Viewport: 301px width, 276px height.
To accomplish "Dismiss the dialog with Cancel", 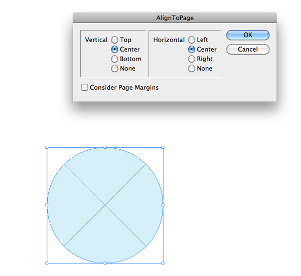I will pos(248,50).
